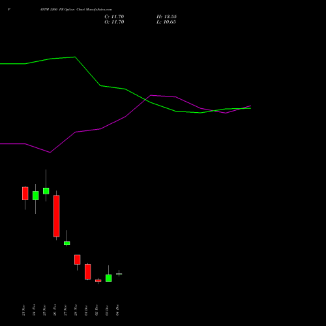
Task: Click the '24 Nov' date label
Action: point(34,310)
